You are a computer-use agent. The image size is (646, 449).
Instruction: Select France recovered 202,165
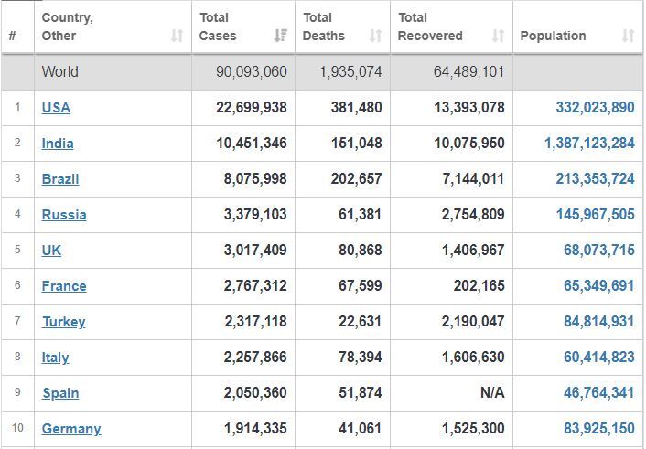(479, 286)
